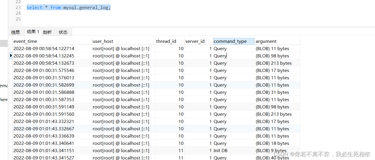This screenshot has height=160, width=375.
Task: Click the thread_id column header
Action: tap(170, 41)
